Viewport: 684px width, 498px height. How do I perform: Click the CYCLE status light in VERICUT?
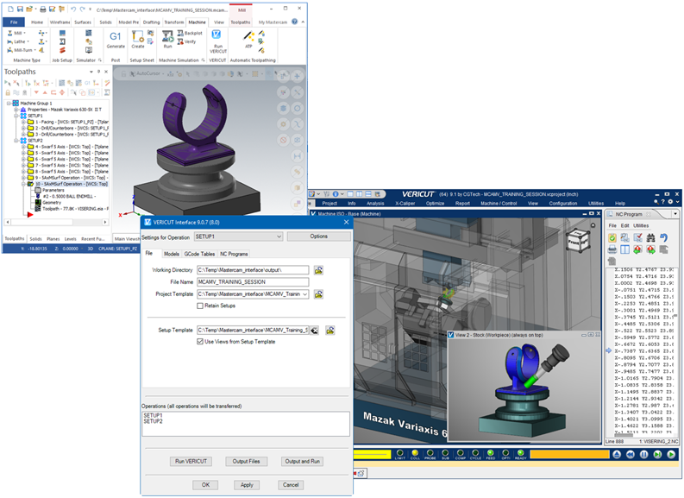pyautogui.click(x=475, y=452)
